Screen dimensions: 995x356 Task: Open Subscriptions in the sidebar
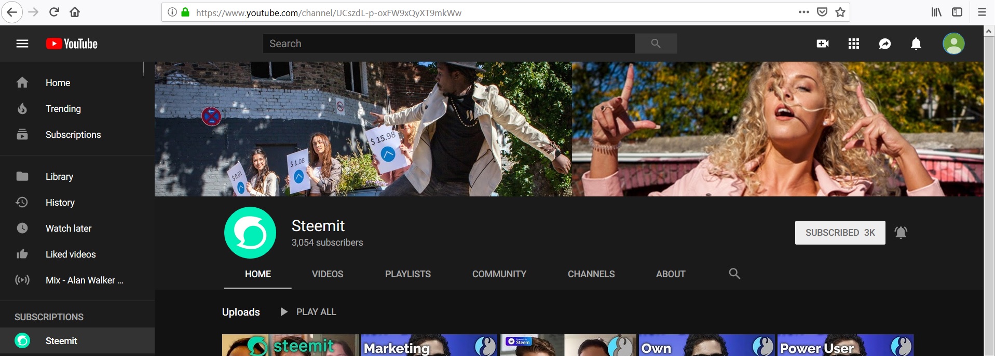[x=77, y=135]
